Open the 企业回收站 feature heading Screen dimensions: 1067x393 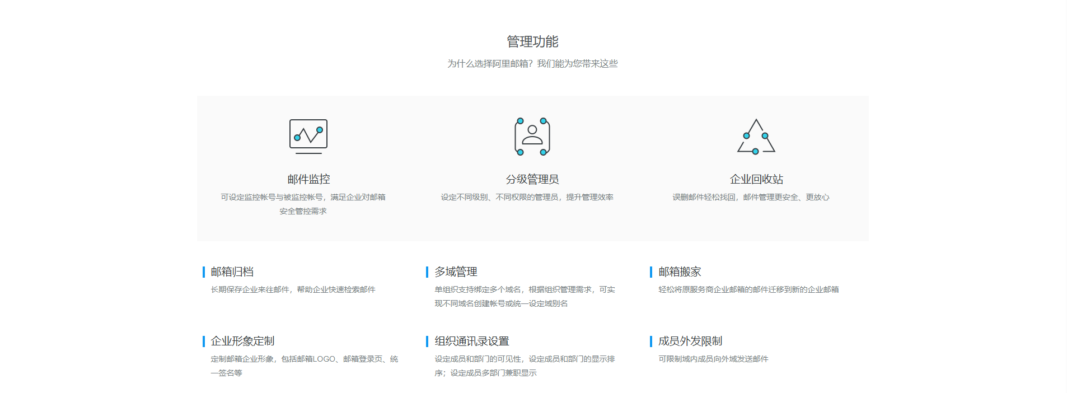pyautogui.click(x=756, y=179)
